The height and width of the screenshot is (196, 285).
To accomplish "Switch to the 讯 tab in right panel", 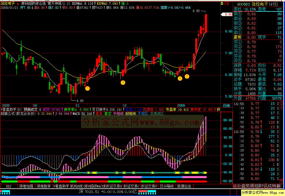I will (266, 186).
